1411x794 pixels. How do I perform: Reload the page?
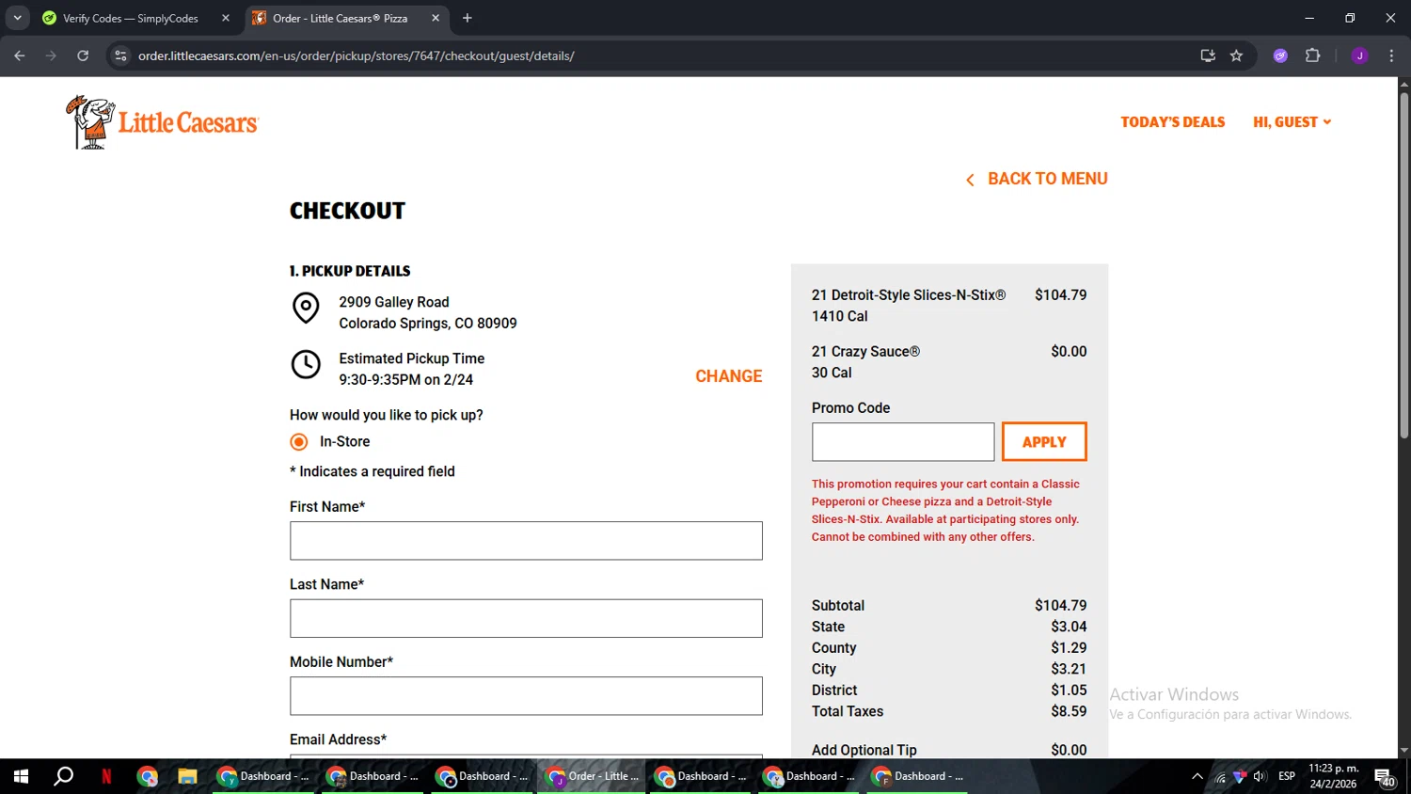[83, 56]
